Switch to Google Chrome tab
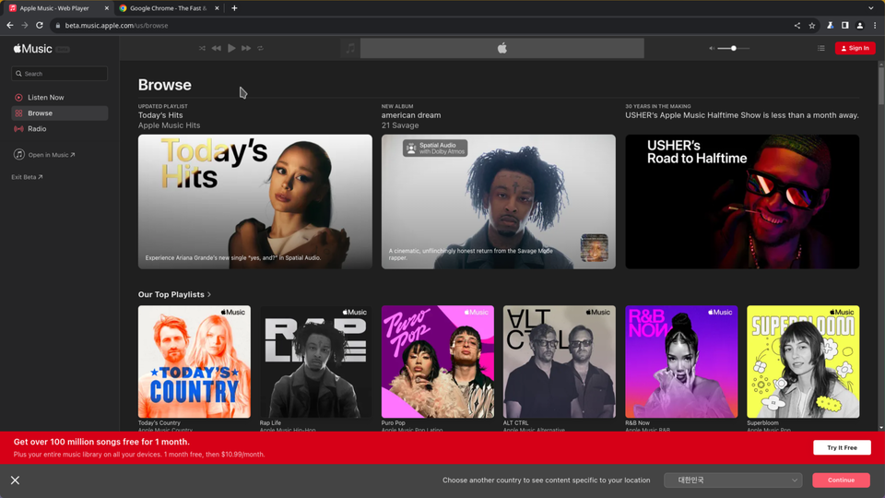Screen dimensions: 885x498 [x=168, y=8]
